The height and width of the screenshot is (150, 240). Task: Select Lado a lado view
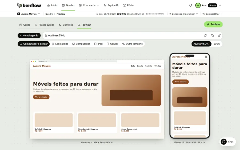[60, 44]
